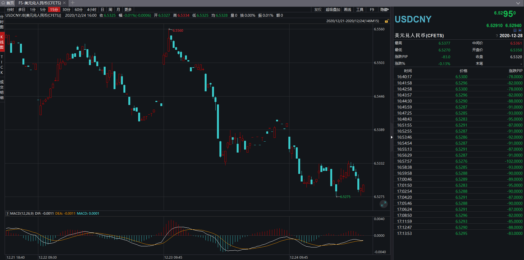This screenshot has height=260, width=524.
Task: Toggle the chart range lock icon
Action: [x=387, y=21]
